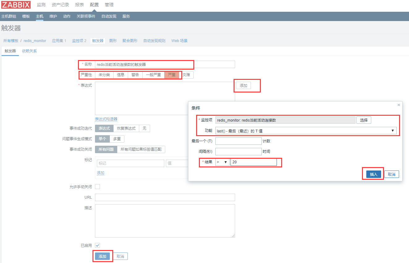Set severity to 一般严重
The image size is (409, 263).
click(x=153, y=75)
